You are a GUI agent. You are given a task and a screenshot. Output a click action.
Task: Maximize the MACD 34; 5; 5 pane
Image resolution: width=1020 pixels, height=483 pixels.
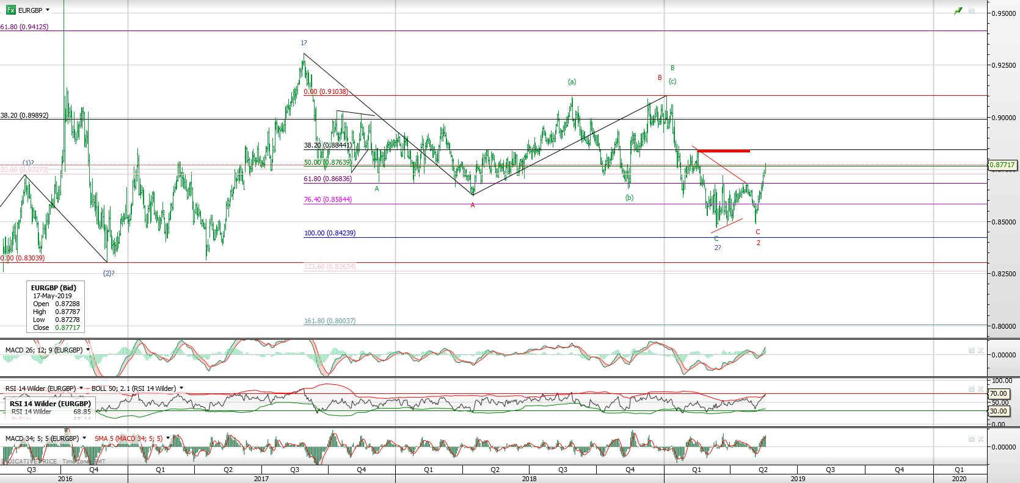(x=971, y=439)
